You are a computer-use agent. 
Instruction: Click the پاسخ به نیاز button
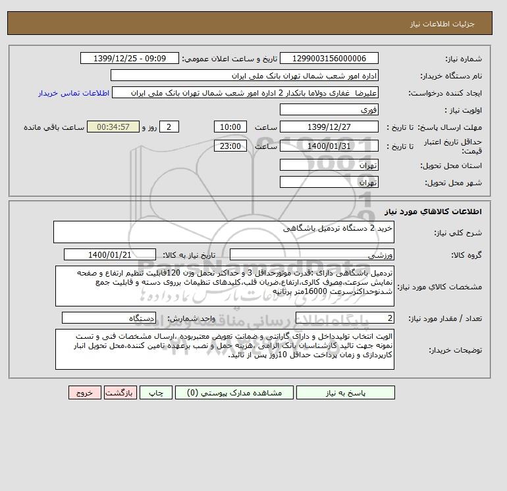click(345, 393)
